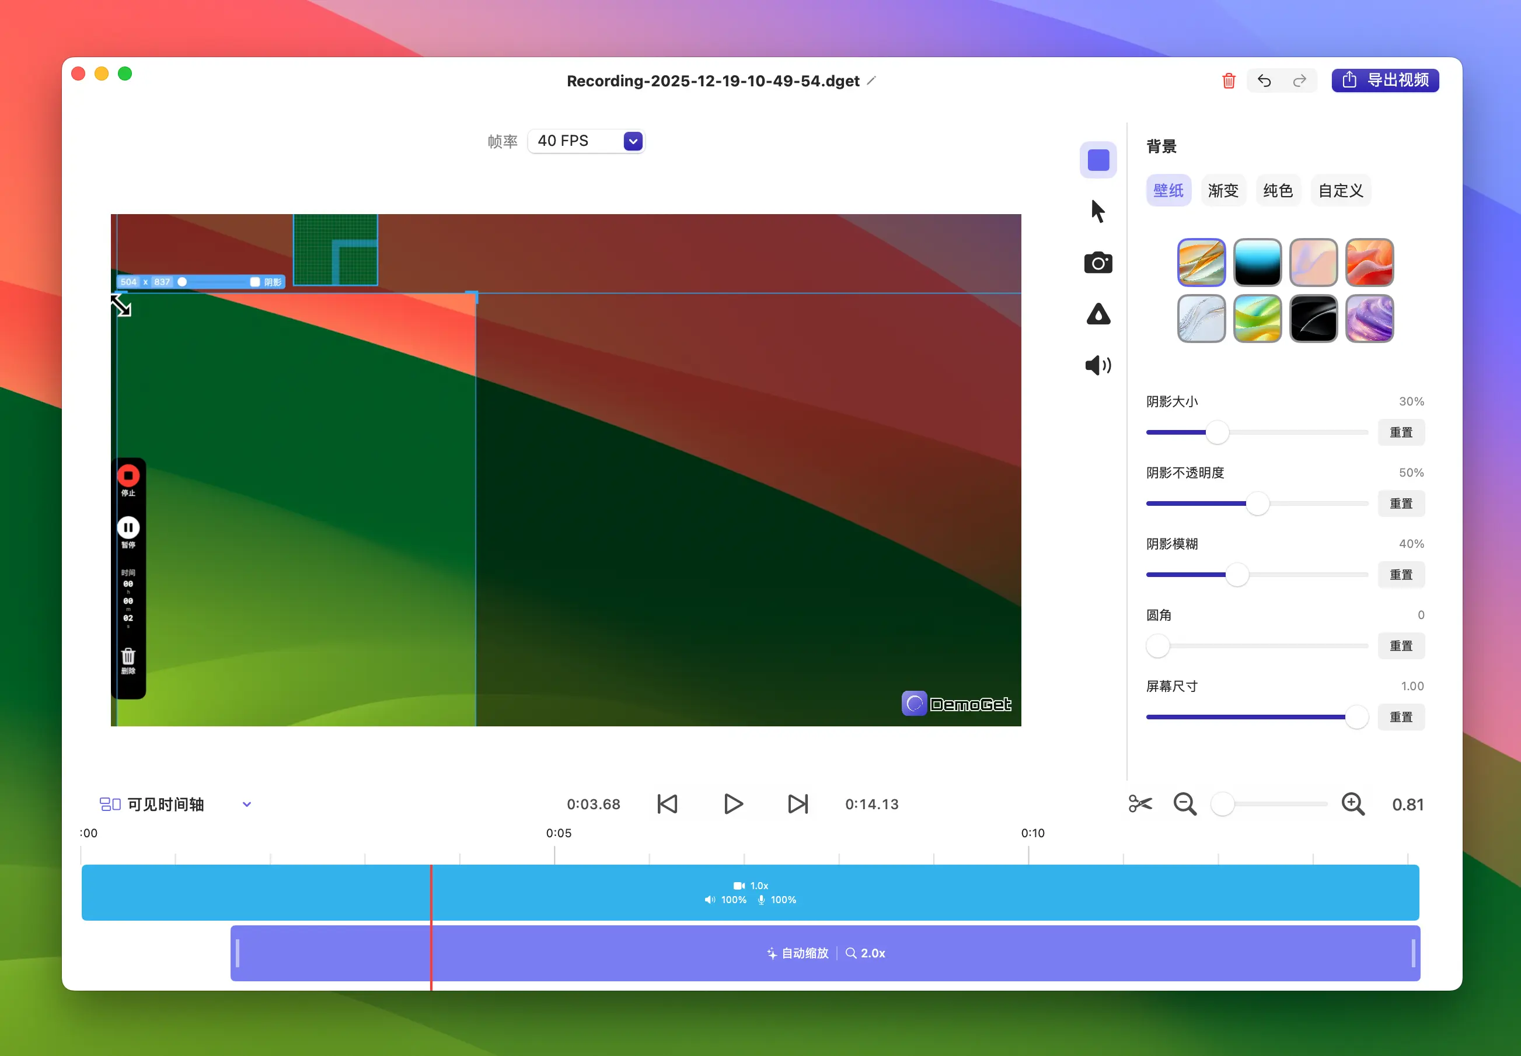
Task: Select the audio speaker settings icon
Action: tap(1097, 365)
